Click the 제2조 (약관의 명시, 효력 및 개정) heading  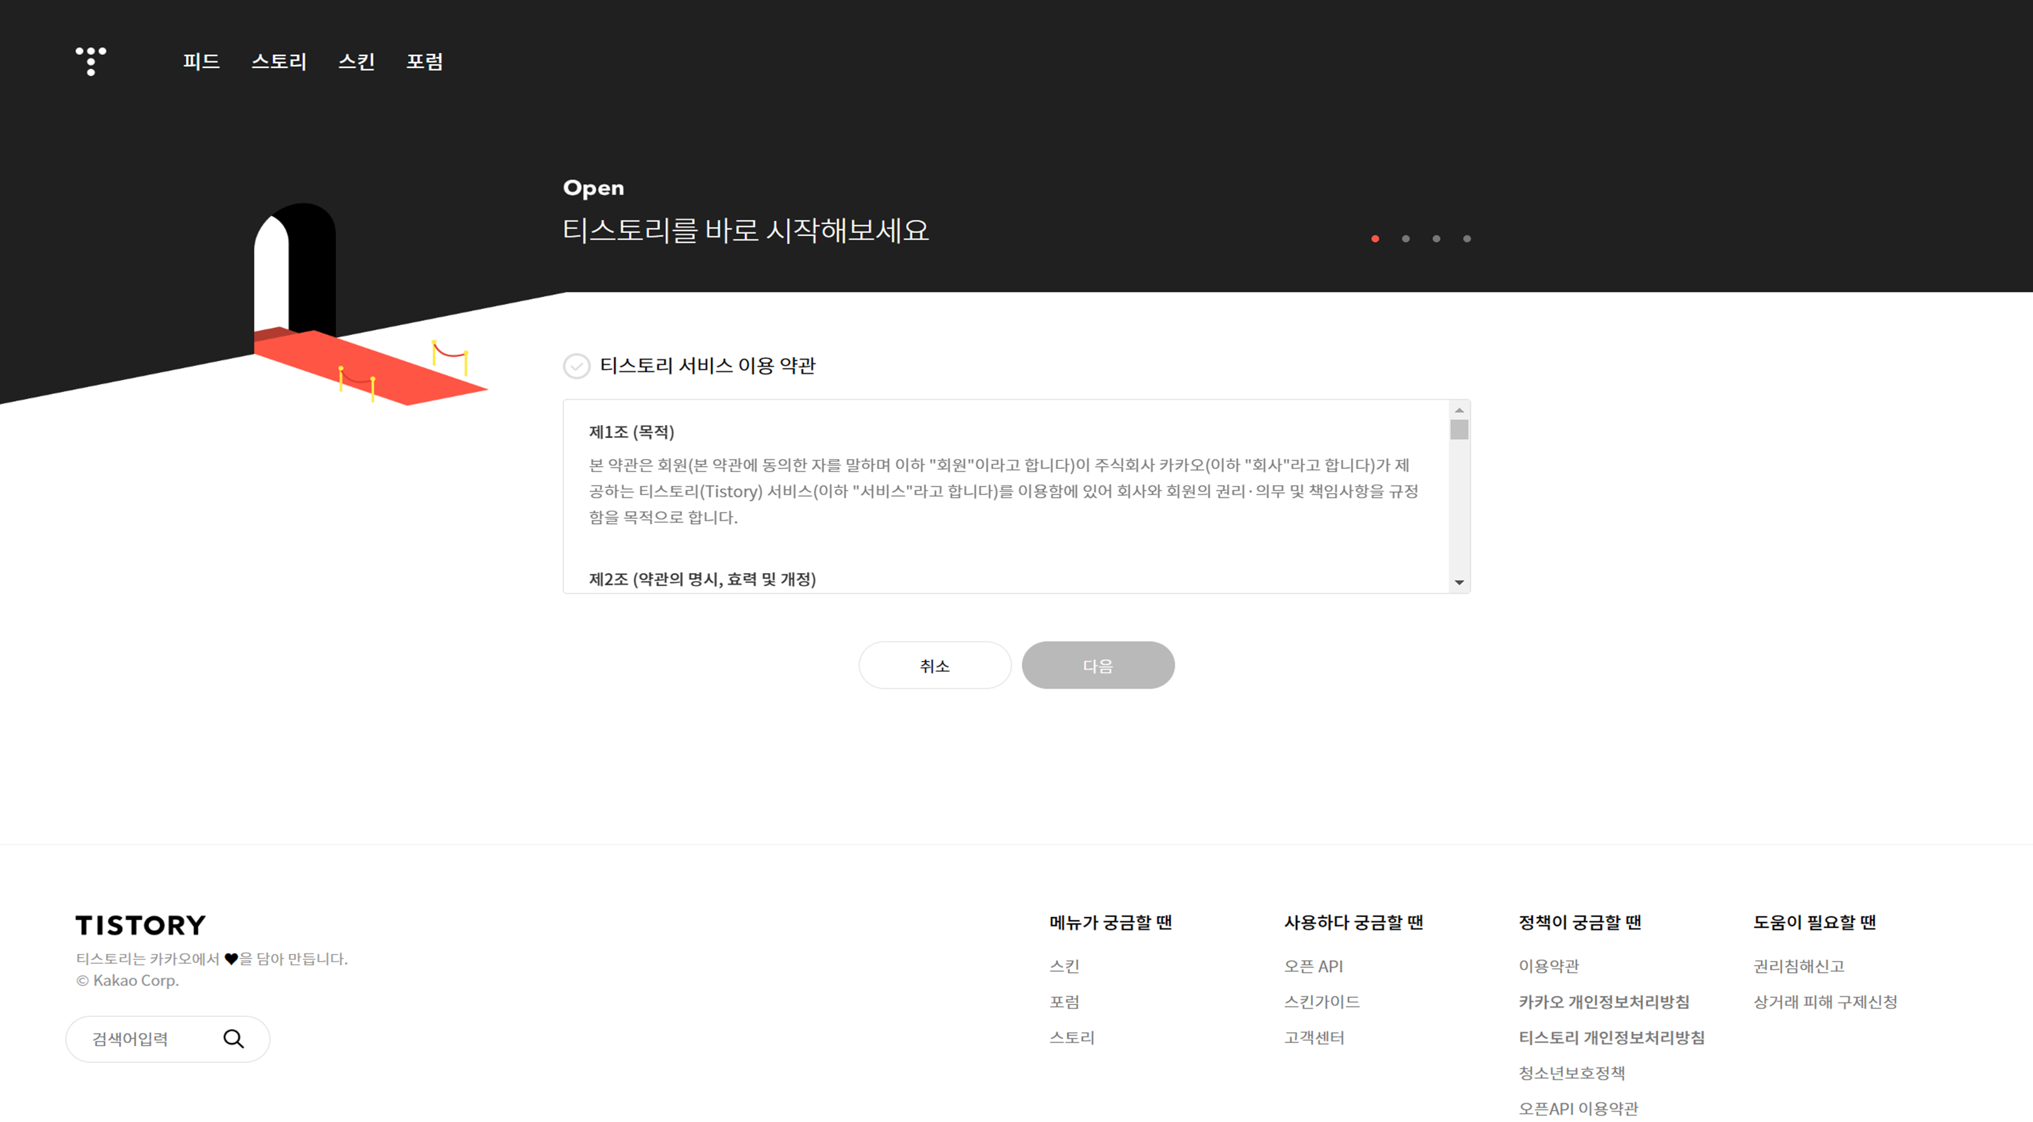point(702,579)
